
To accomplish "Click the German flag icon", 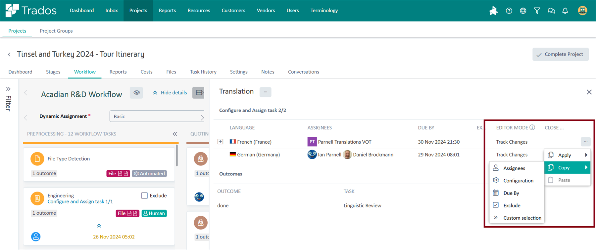I will [x=233, y=154].
